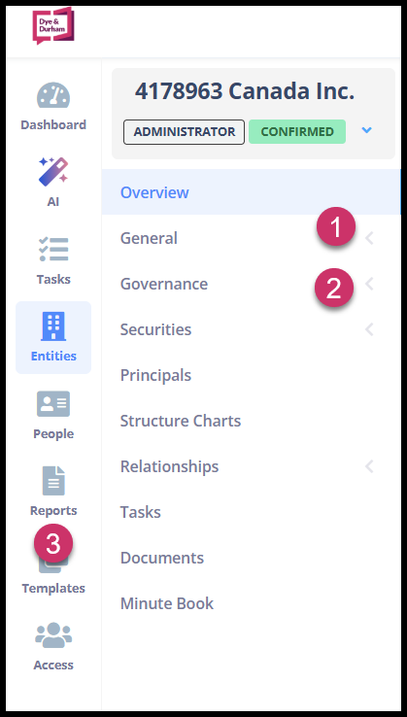Click the CONFIRMED status badge
This screenshot has height=717, width=407.
297,132
